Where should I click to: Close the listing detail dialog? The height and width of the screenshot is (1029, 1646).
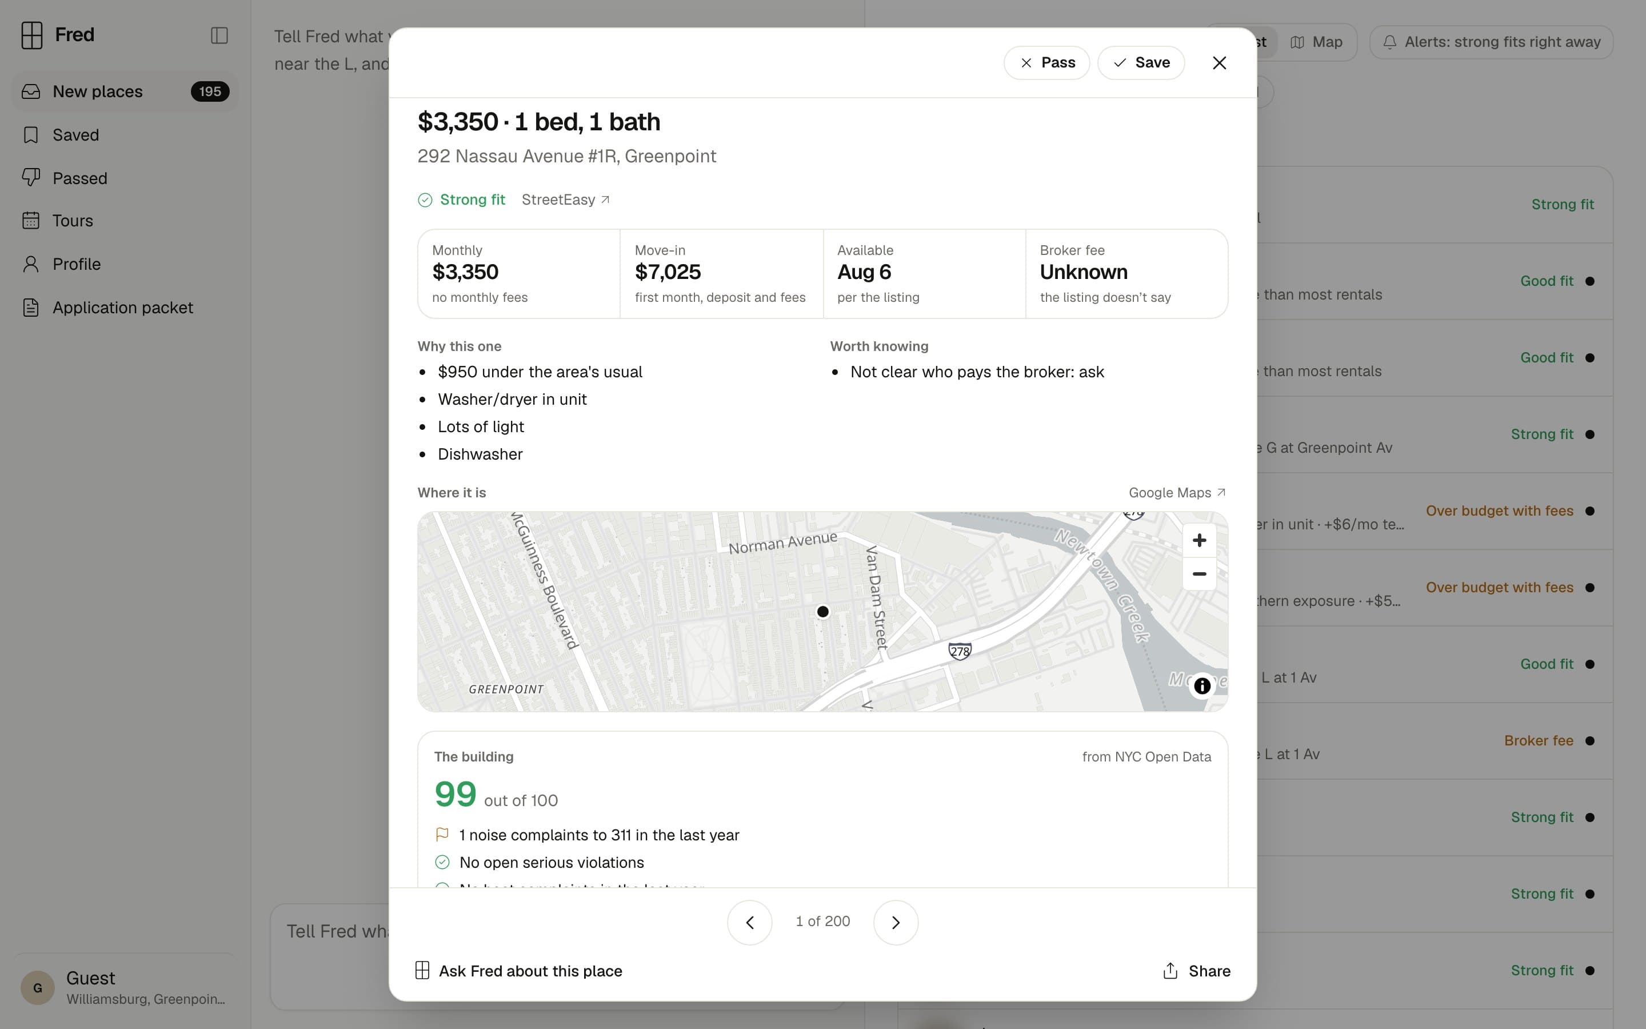click(1220, 63)
